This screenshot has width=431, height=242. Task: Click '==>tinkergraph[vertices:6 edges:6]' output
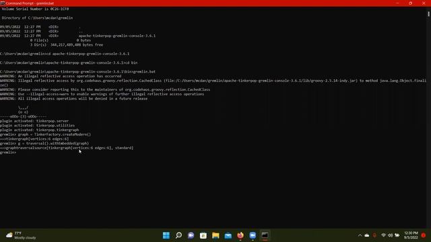pos(34,139)
